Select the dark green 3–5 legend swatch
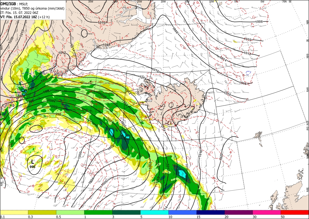This screenshot has width=309, height=219. coord(126,212)
